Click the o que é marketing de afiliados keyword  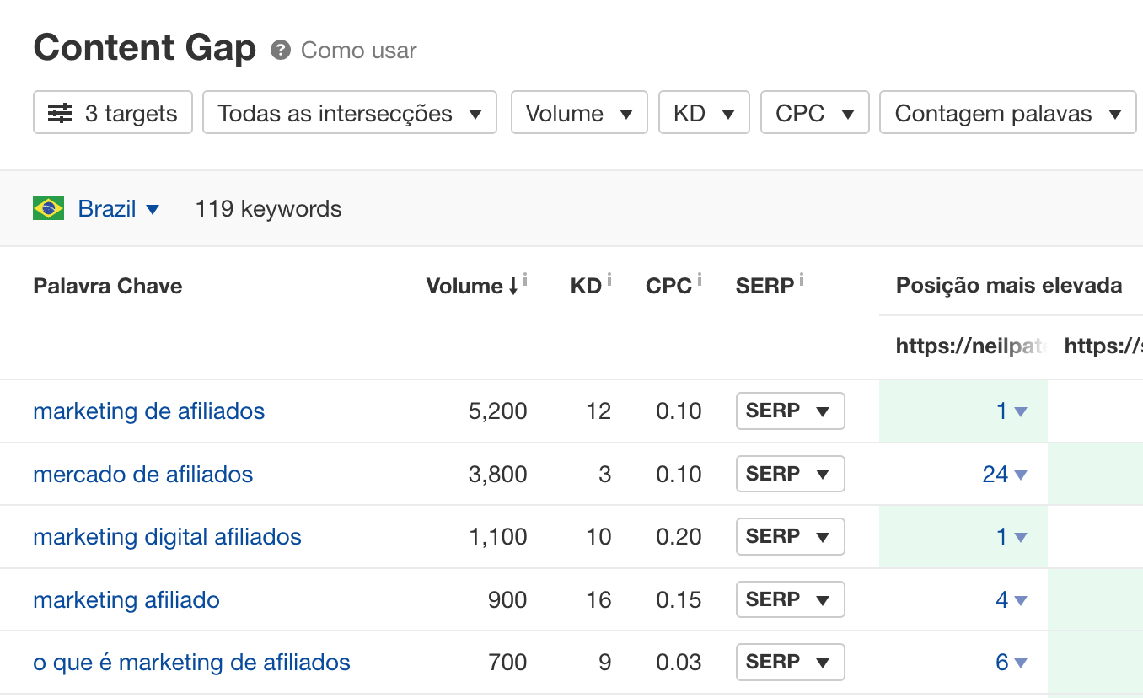pyautogui.click(x=191, y=662)
